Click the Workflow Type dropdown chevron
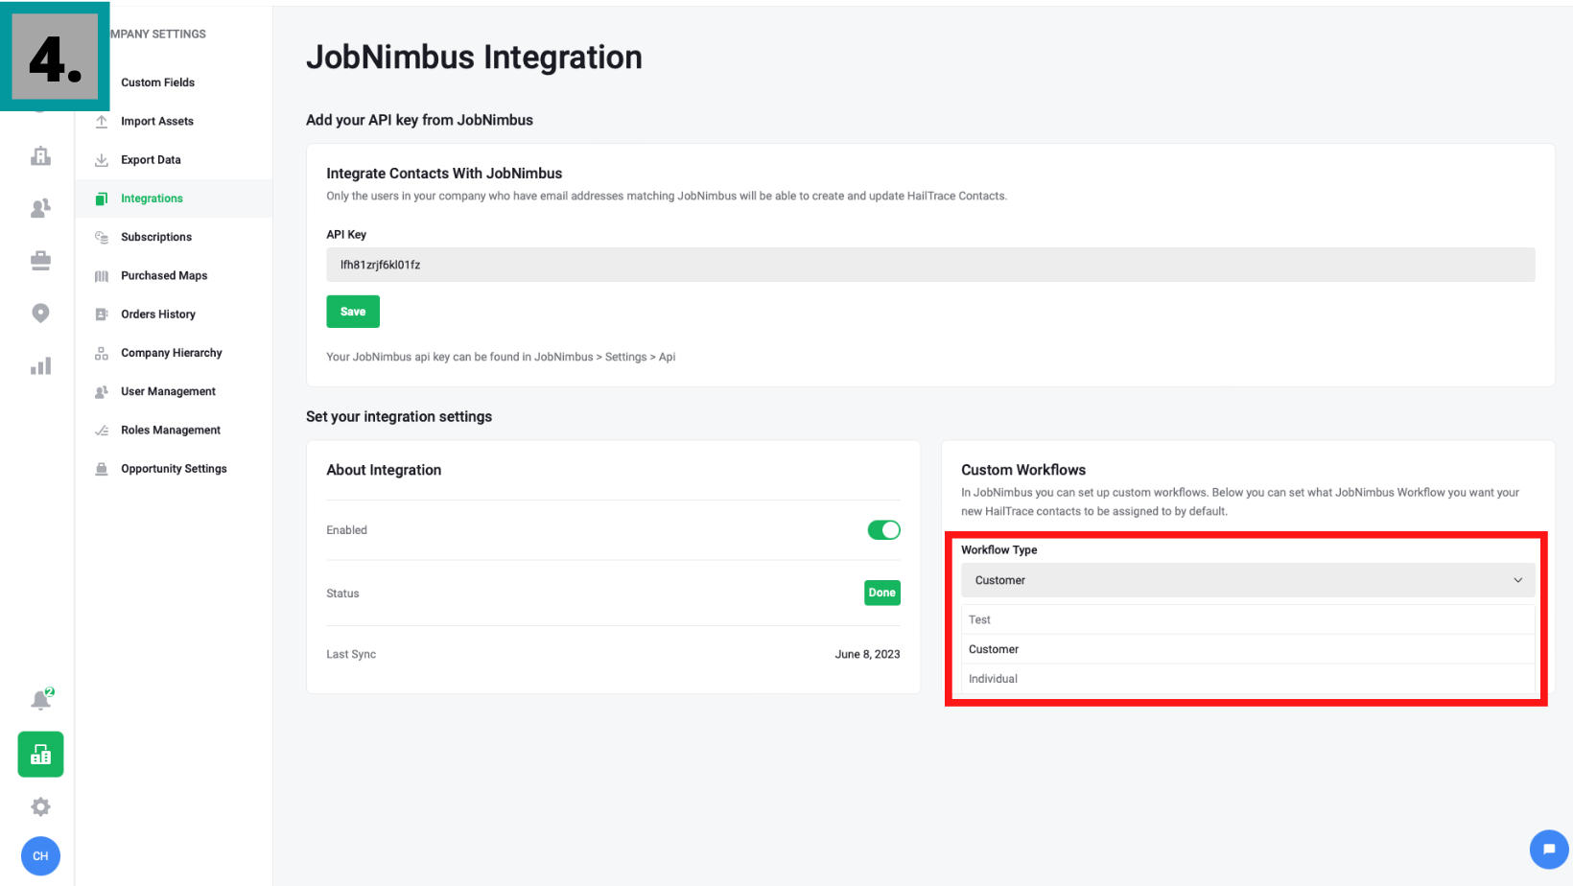1573x886 pixels. pyautogui.click(x=1517, y=580)
